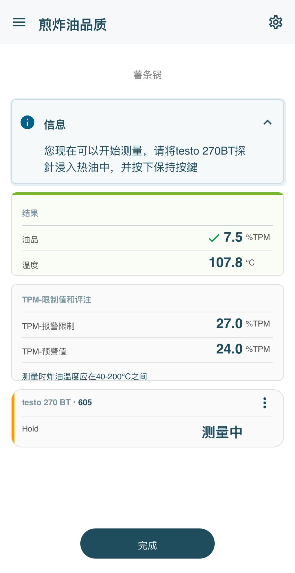Tap the 结果 section header
The width and height of the screenshot is (295, 573).
point(30,213)
